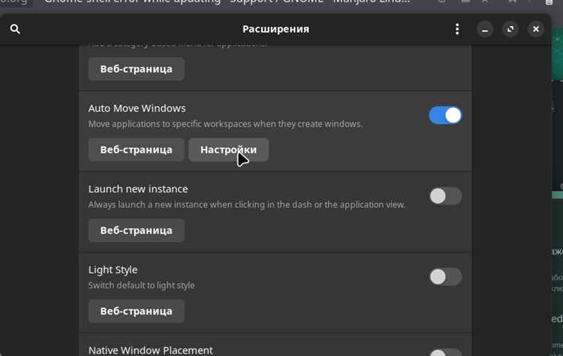Click 'Move applications to specific workspaces' description
The image size is (563, 356).
(225, 124)
